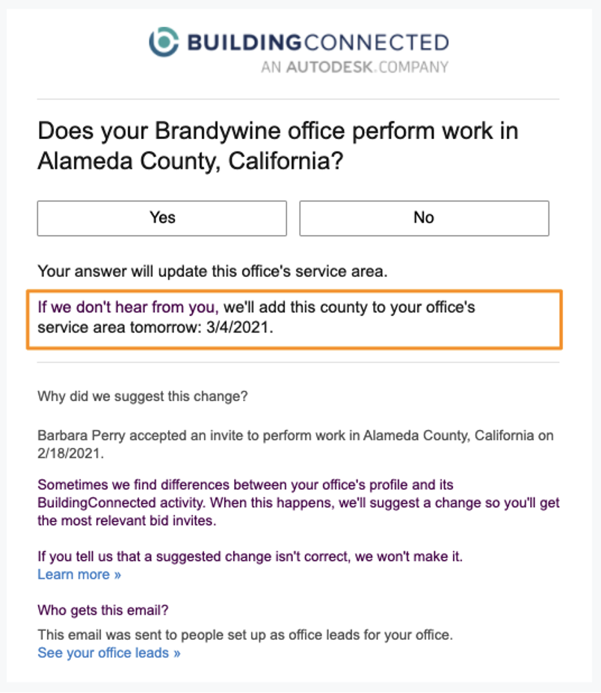Click the 'Sometimes we find differences' paragraph
Viewport: 601px width, 693px height.
245,485
